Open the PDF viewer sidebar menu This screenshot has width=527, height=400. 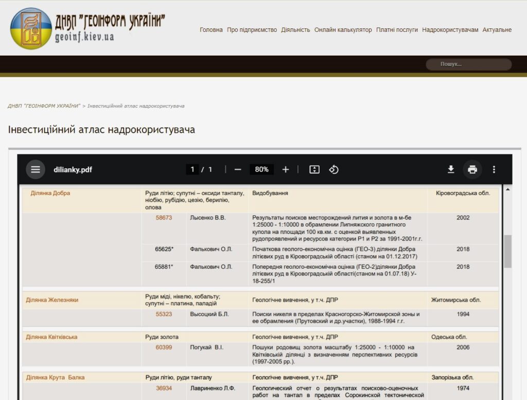(x=36, y=169)
